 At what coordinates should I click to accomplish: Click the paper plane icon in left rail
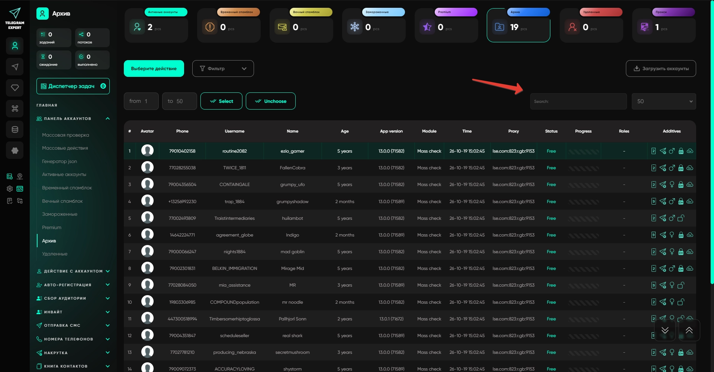coord(15,67)
